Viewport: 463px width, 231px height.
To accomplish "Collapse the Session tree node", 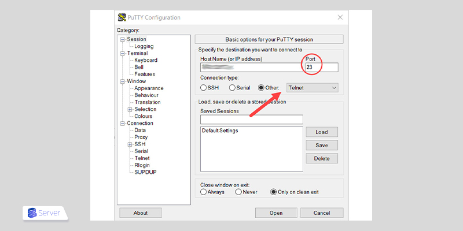I will coord(123,39).
